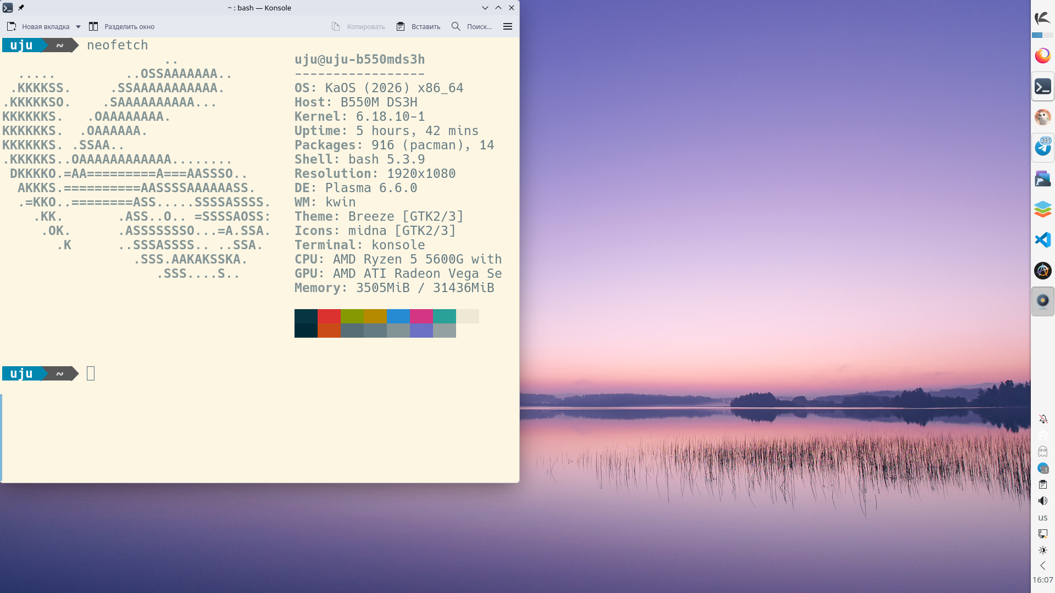Open clipboard manager tray icon
Screen dimensions: 1055x593
click(1042, 484)
